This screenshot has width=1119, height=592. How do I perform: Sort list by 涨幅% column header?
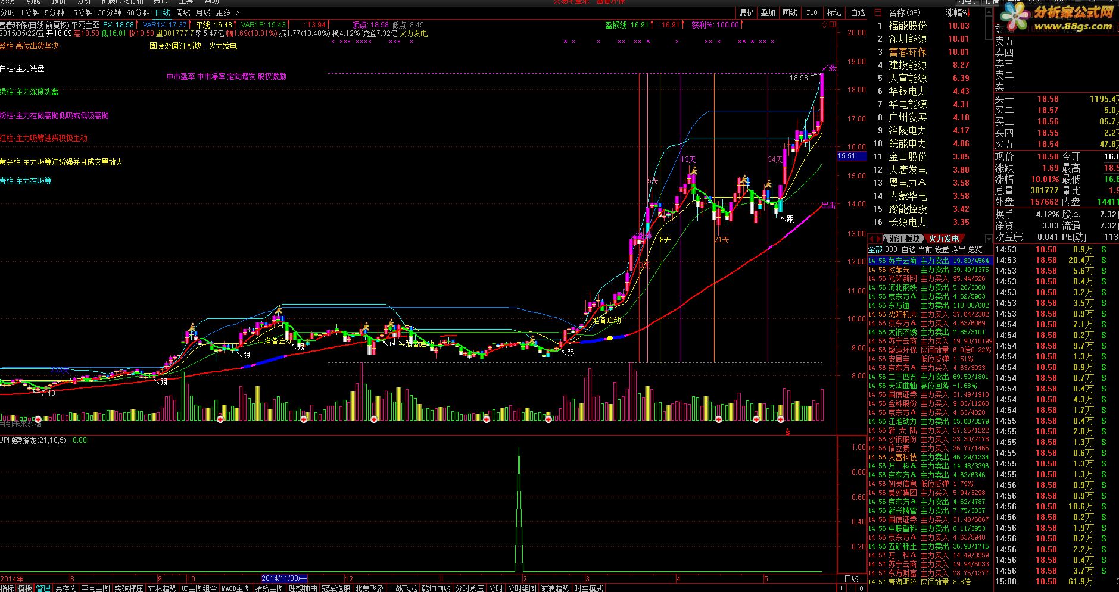pos(958,12)
